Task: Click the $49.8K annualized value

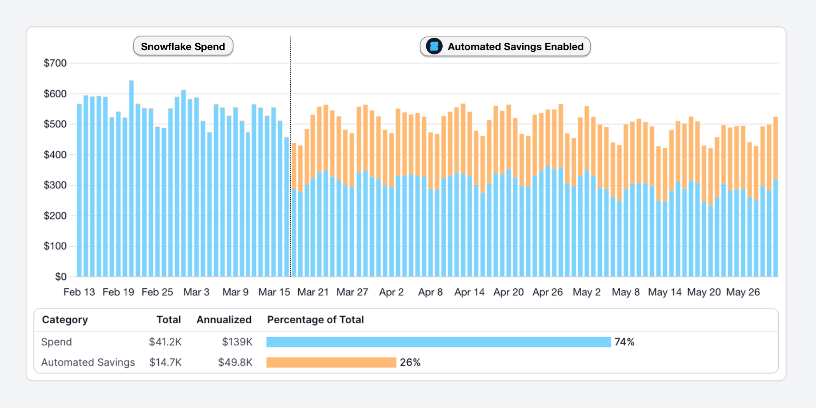Action: pos(235,362)
